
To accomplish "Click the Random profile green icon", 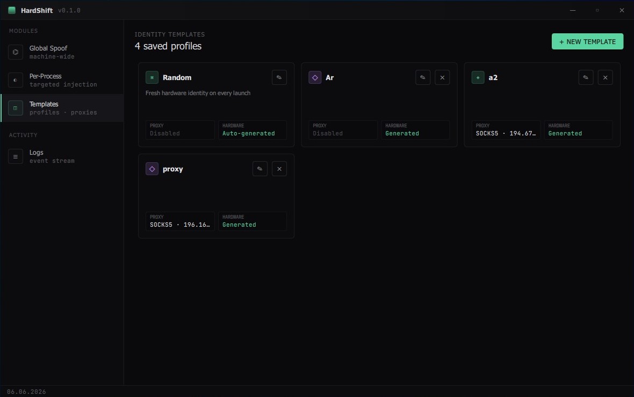I will [152, 77].
